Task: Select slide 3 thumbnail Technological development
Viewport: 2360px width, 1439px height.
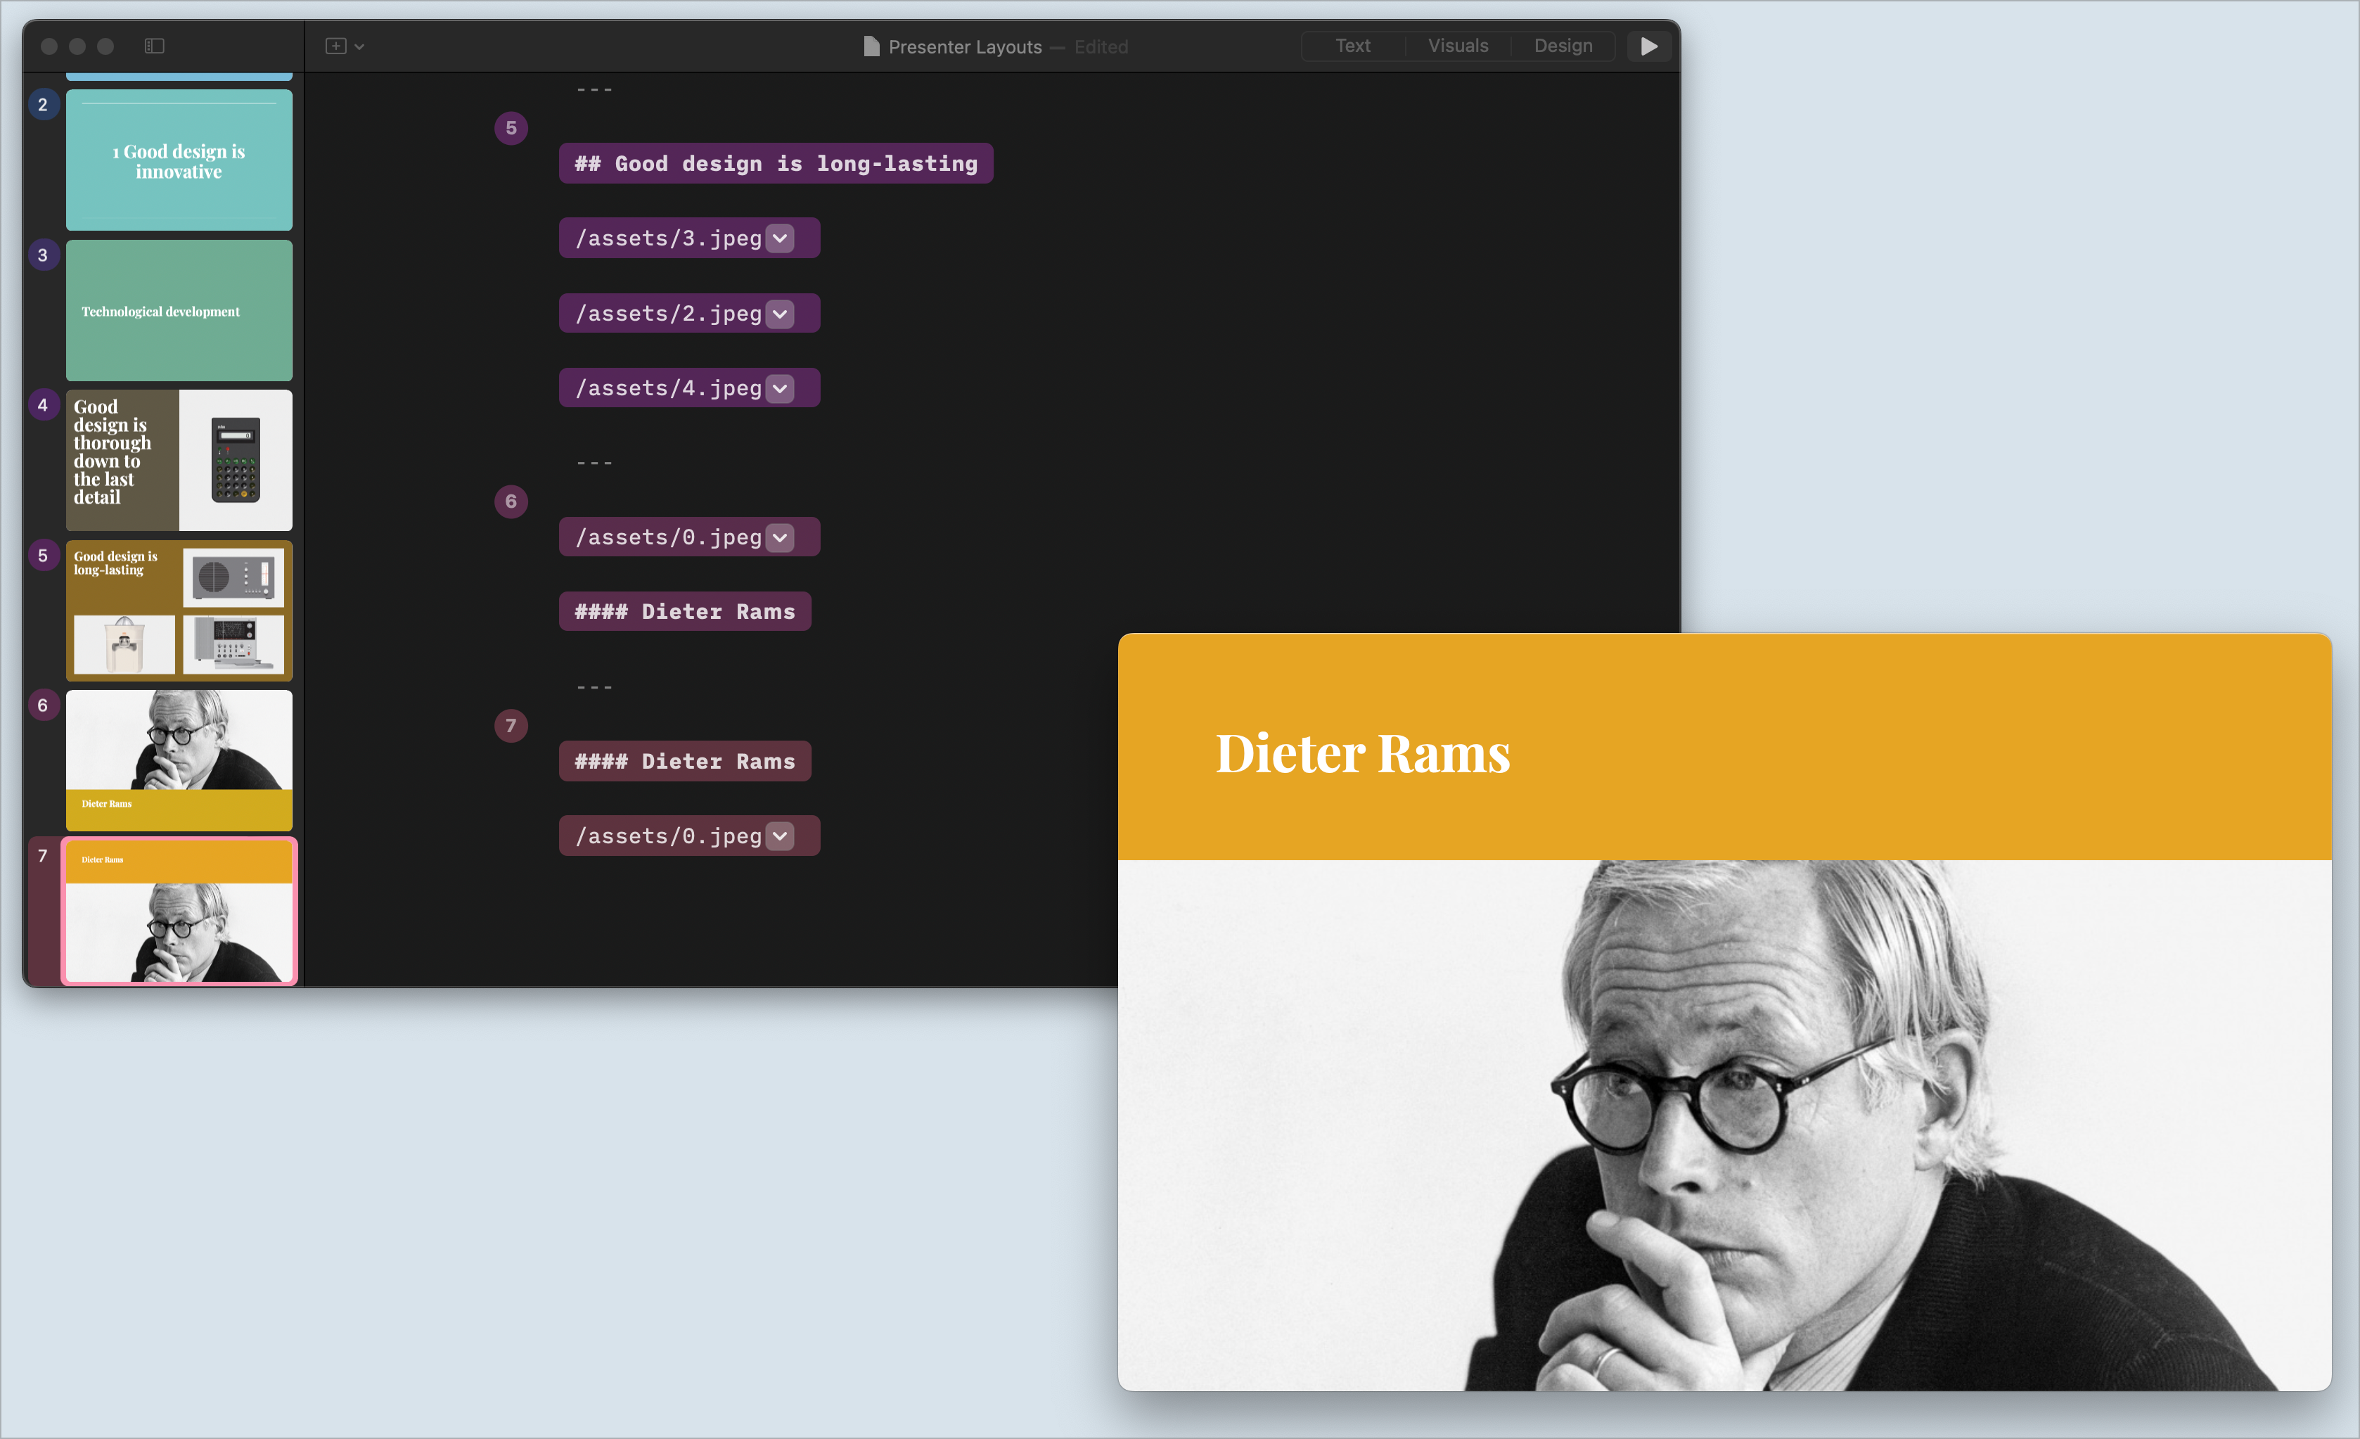Action: point(179,310)
